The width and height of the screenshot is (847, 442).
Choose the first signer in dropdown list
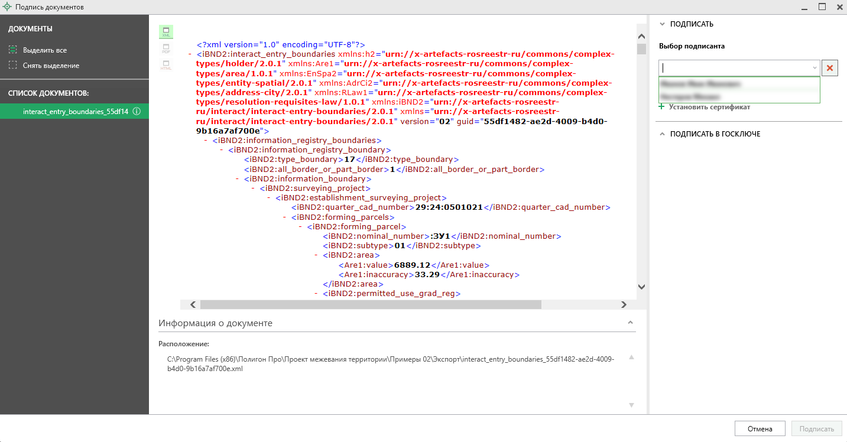coord(739,84)
